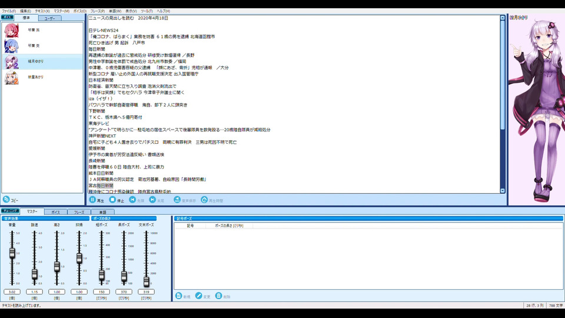Click the text editor scrollbar thumb
565x318 pixels.
503,75
